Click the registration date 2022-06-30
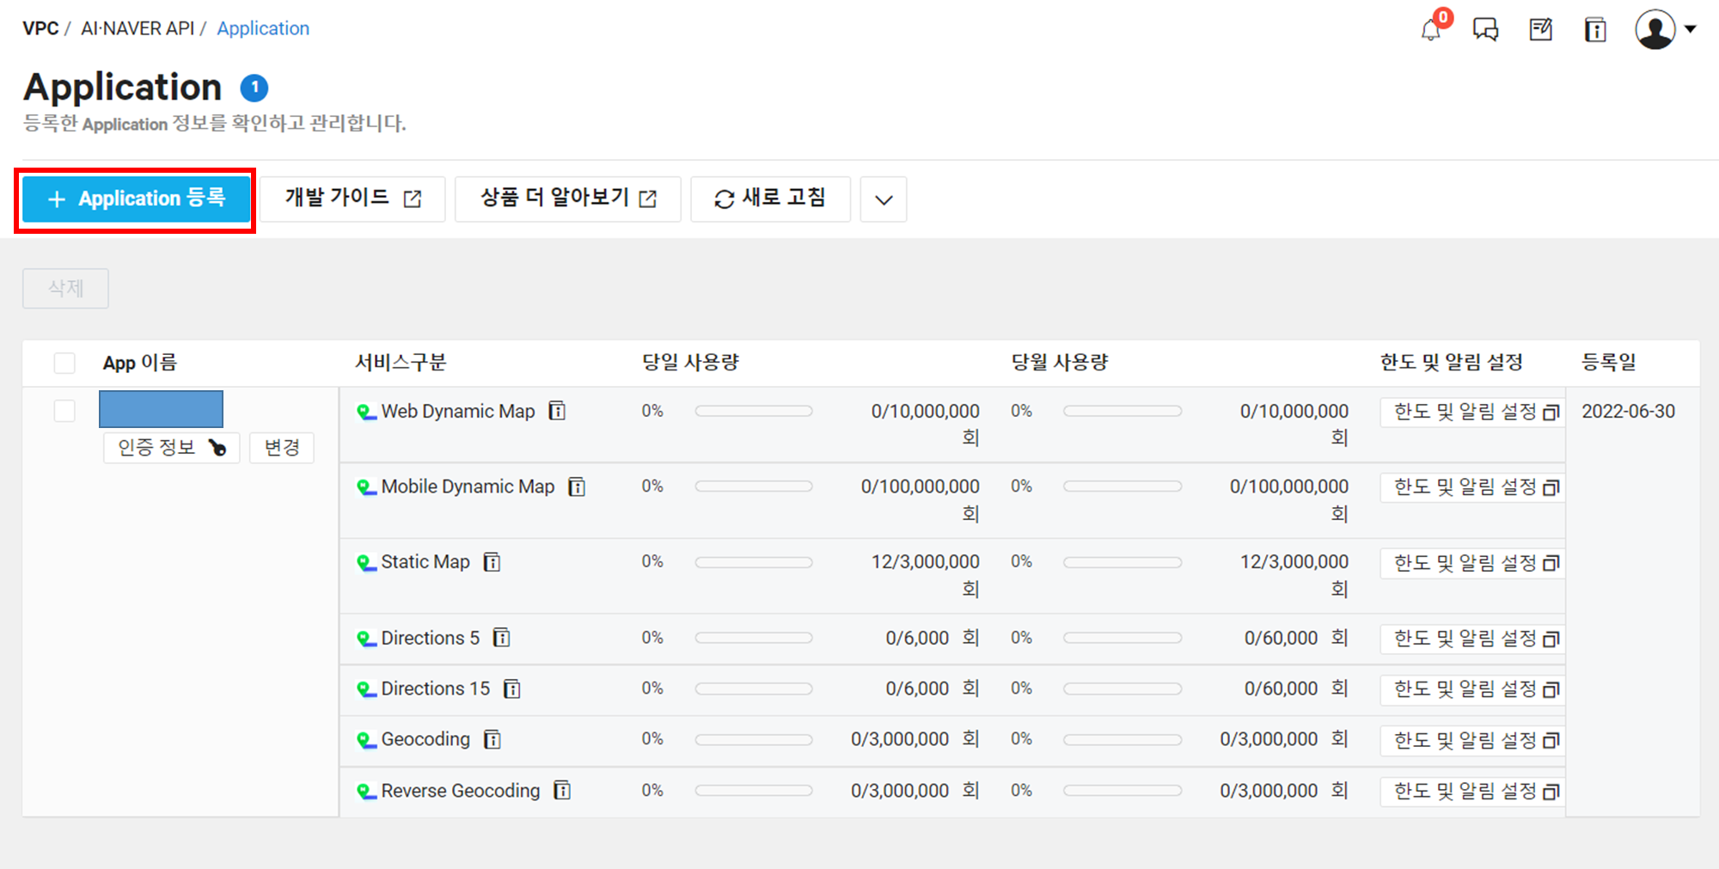 (x=1629, y=411)
